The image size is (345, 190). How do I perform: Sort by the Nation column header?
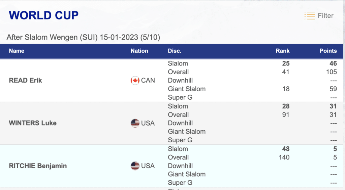click(x=139, y=51)
